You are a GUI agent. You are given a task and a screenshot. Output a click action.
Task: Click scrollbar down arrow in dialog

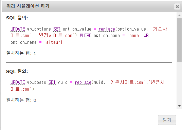pos(179,106)
